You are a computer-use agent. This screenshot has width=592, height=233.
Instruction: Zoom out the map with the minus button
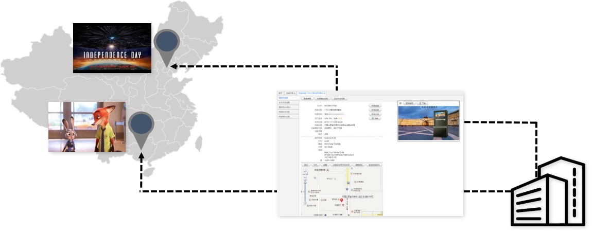point(305,203)
